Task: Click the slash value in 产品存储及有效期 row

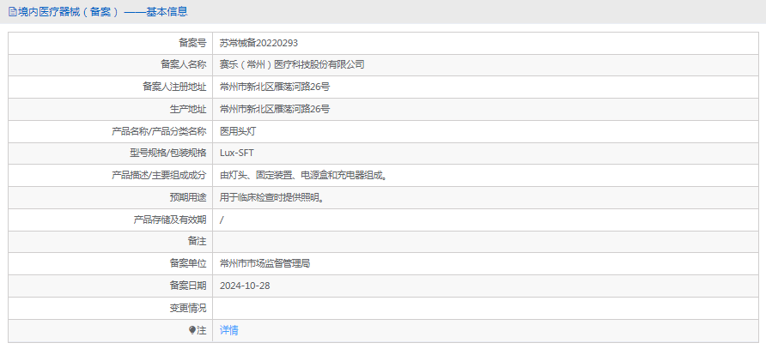Action: click(222, 220)
